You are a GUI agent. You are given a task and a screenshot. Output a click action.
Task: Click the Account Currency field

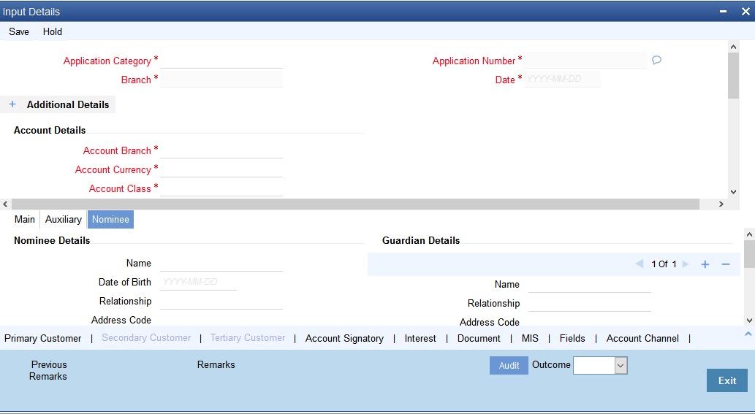[221, 169]
